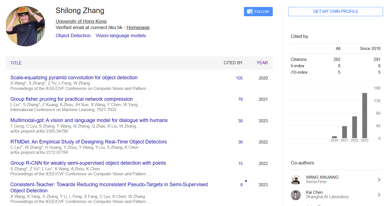The image size is (390, 206).
Task: Click 'Since 2018' column header
Action: point(370,49)
